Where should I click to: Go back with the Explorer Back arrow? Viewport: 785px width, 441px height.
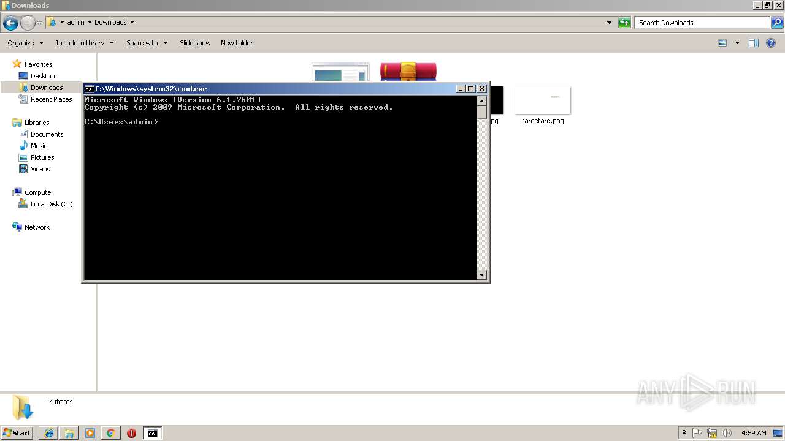(x=10, y=23)
